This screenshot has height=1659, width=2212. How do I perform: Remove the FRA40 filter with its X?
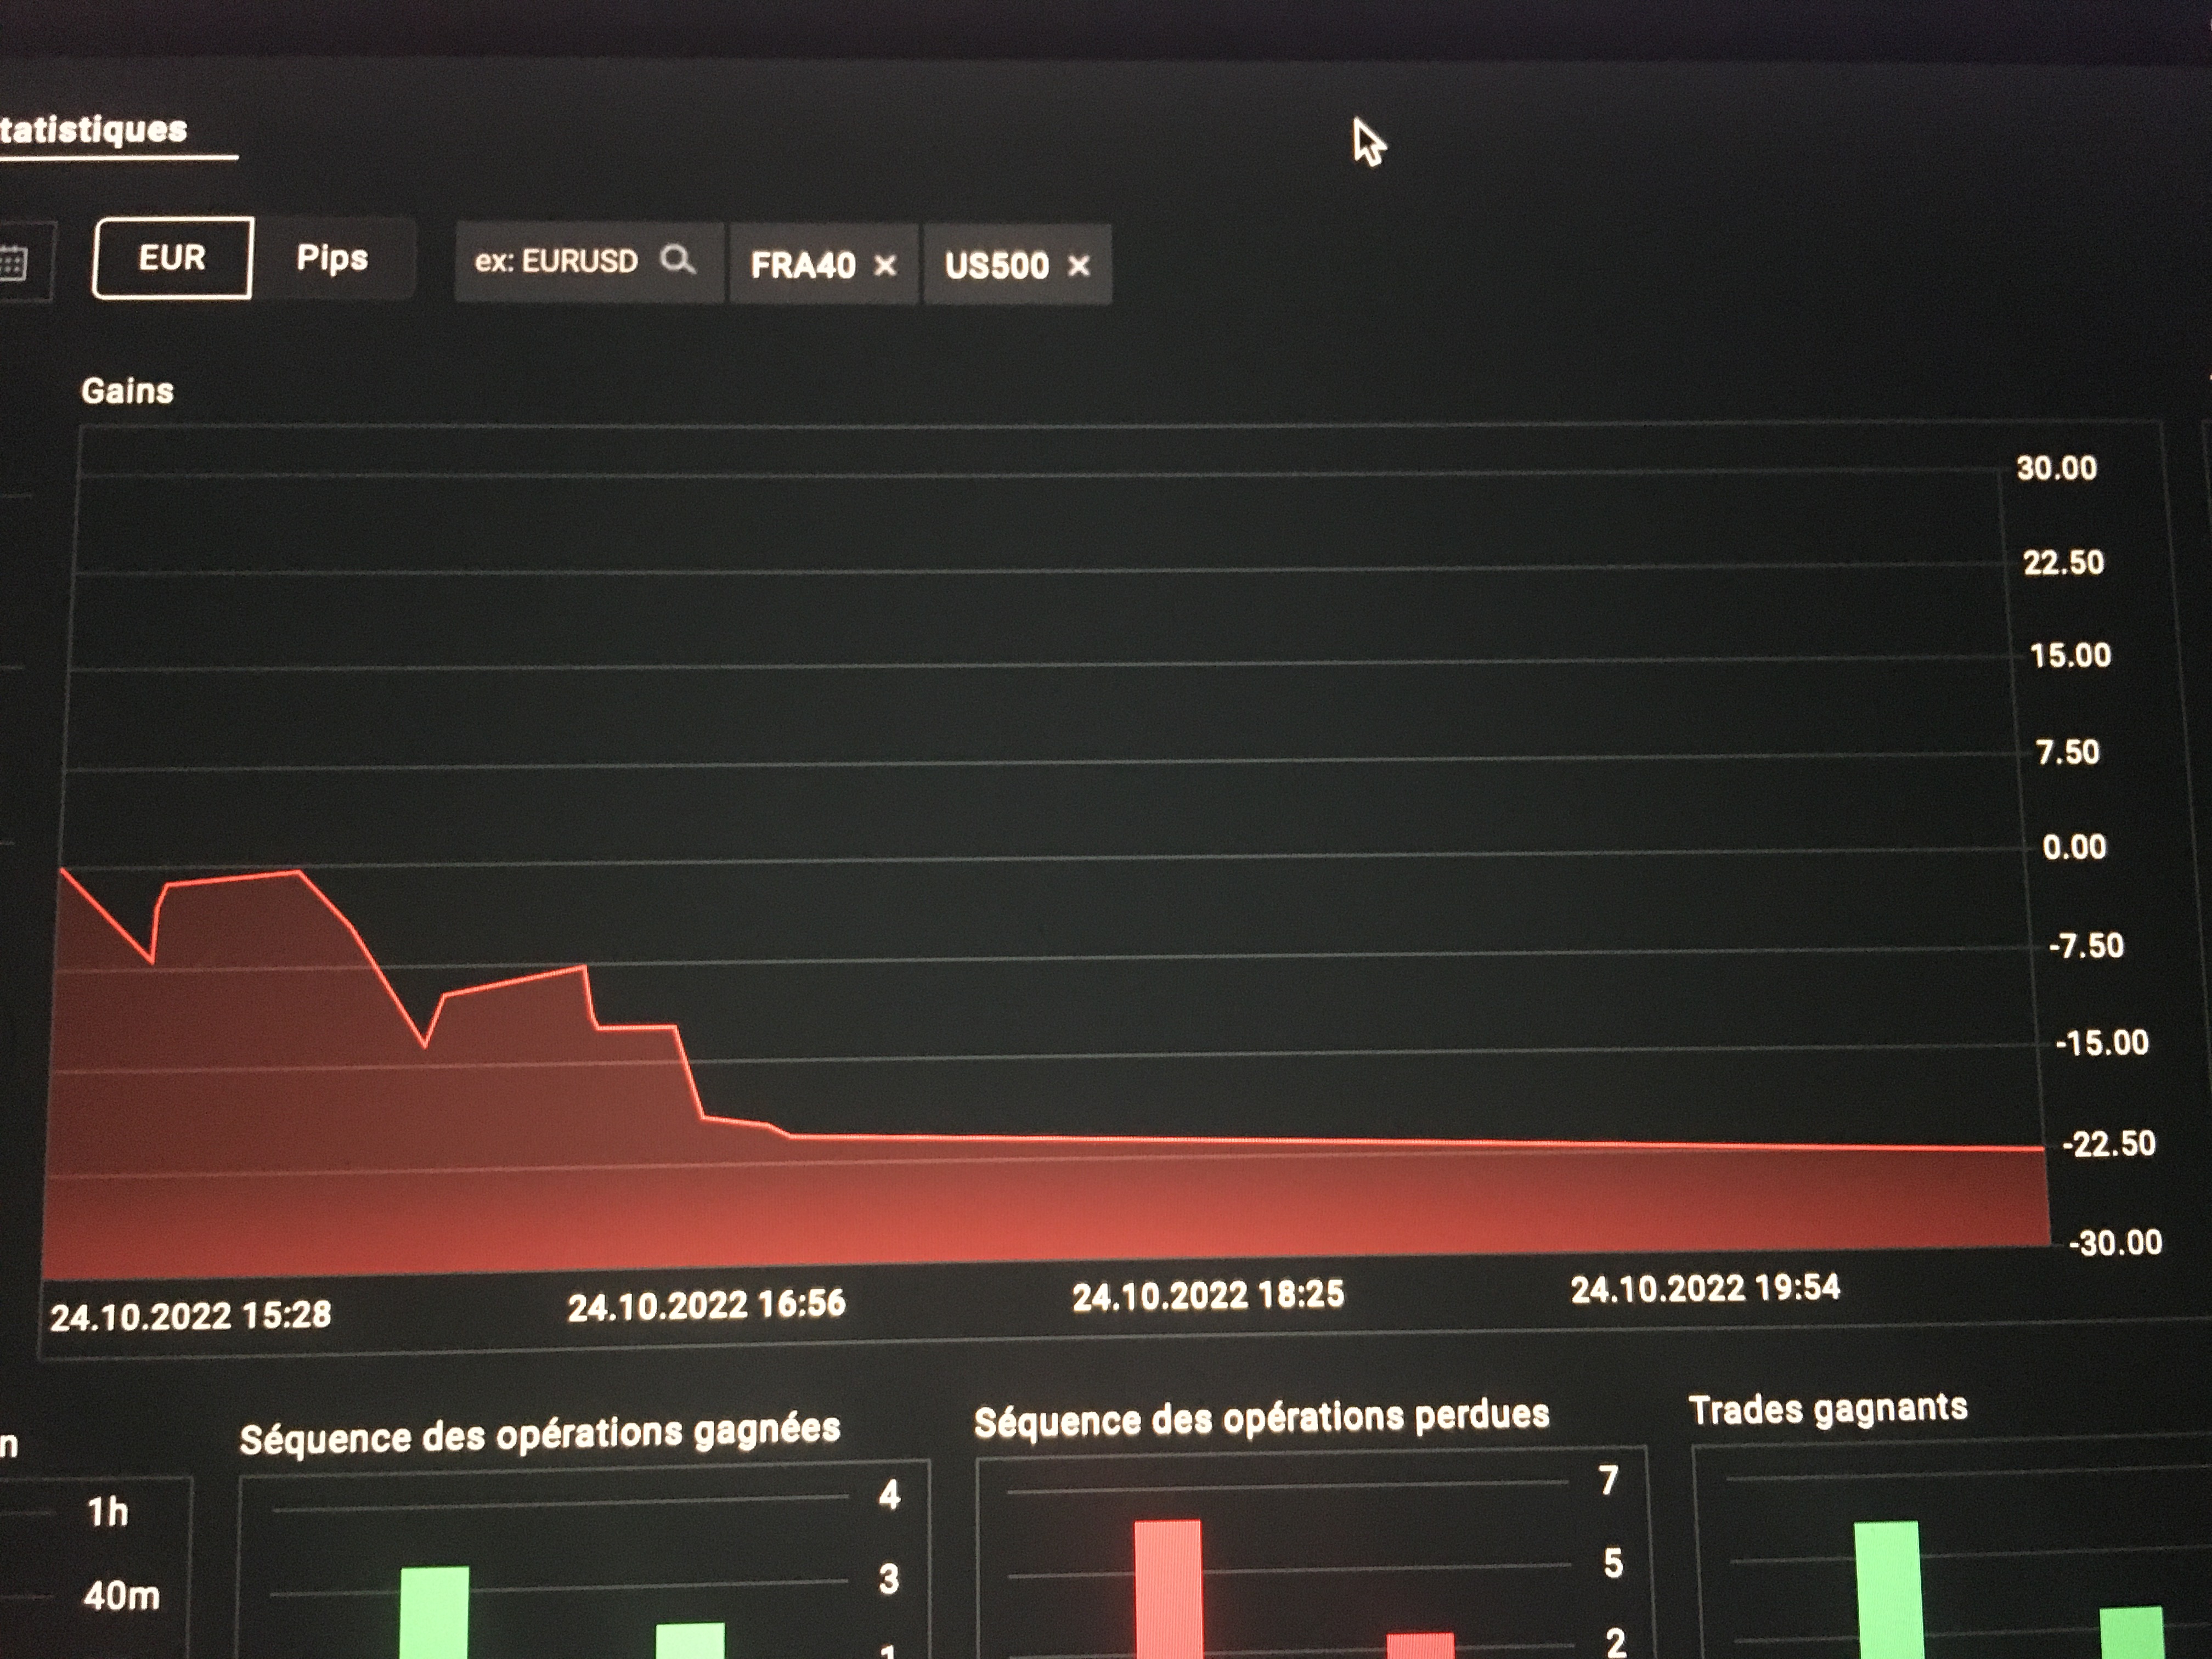[885, 266]
